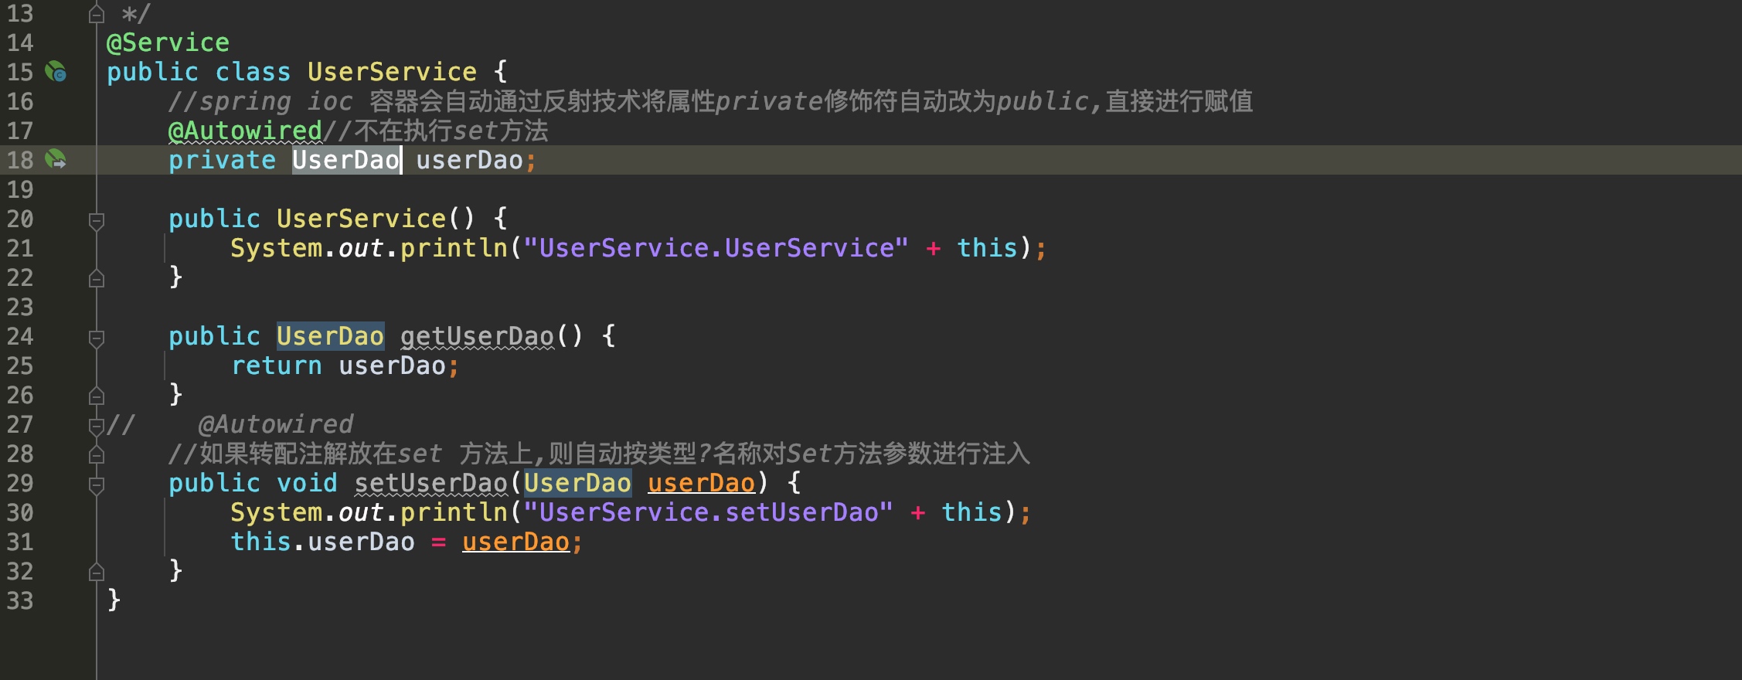Click fold end marker at line 22
The image size is (1742, 680).
coord(97,278)
